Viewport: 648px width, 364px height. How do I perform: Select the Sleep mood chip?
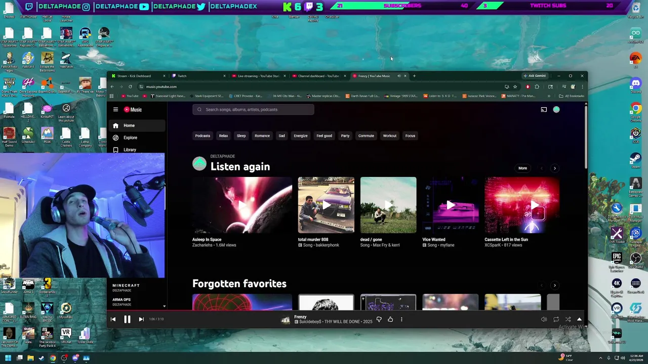tap(241, 135)
